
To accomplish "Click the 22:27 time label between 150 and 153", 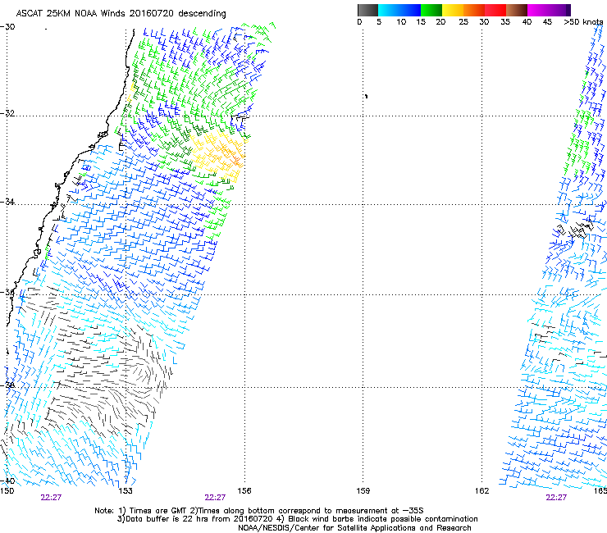I will point(51,498).
